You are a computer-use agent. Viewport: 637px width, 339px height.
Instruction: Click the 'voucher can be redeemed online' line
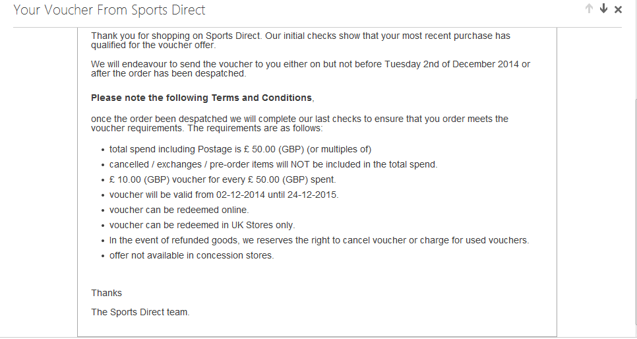[179, 210]
